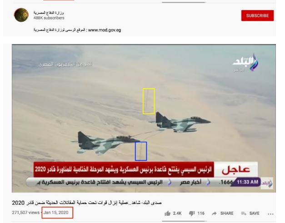Click the 271,507 views count
Screen dimensions: 285x223
click(x=25, y=213)
